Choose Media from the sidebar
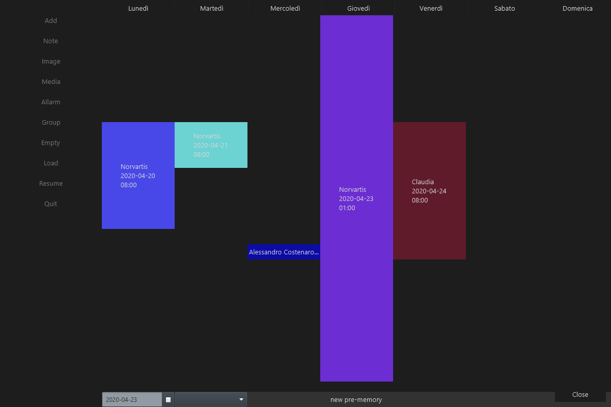This screenshot has height=407, width=611. (x=51, y=82)
